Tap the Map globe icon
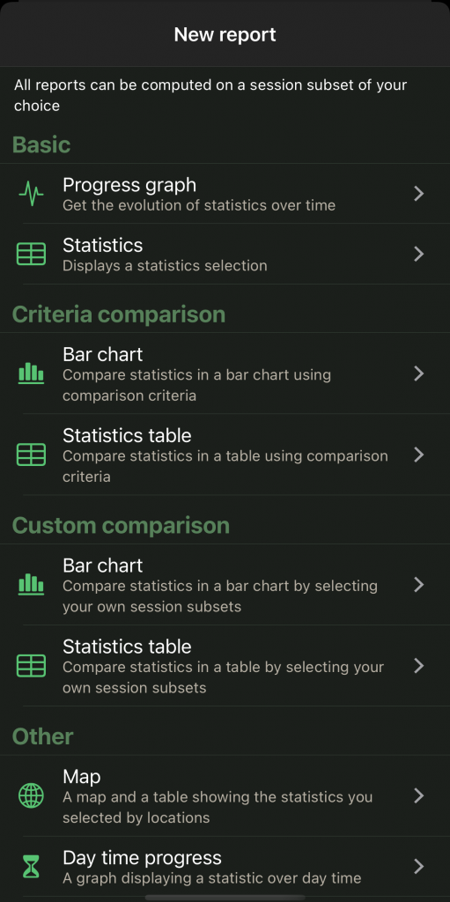Viewport: 450px width, 902px height. coord(31,796)
